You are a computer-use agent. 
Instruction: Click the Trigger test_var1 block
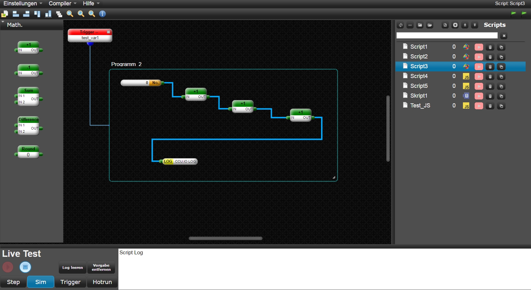pos(90,35)
